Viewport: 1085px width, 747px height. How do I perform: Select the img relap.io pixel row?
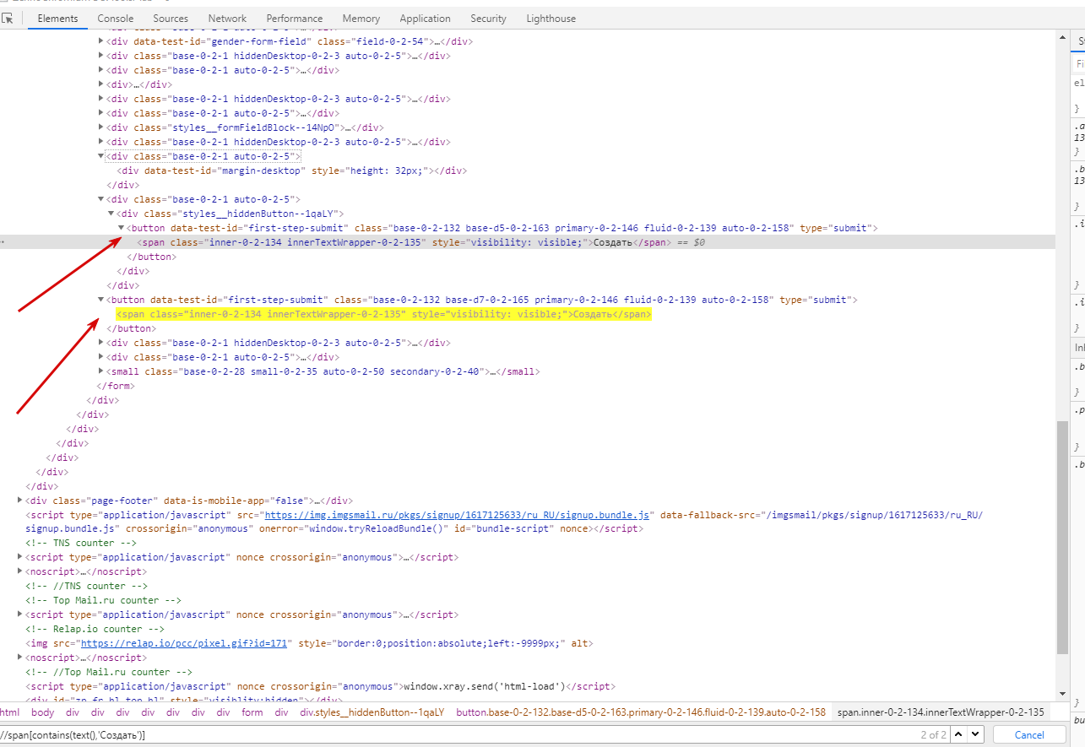(309, 643)
